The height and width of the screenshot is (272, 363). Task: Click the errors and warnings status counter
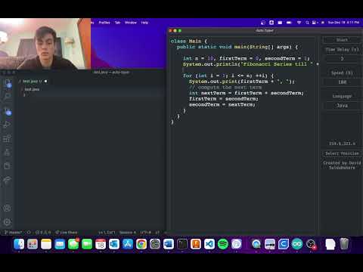click(x=43, y=232)
